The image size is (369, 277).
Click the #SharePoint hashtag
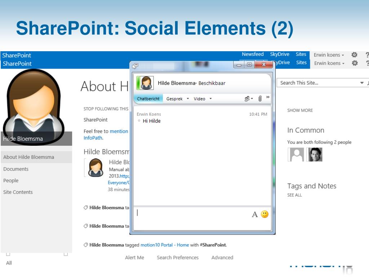click(213, 245)
